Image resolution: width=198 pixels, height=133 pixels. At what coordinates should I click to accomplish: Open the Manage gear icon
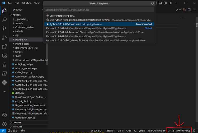point(4,124)
